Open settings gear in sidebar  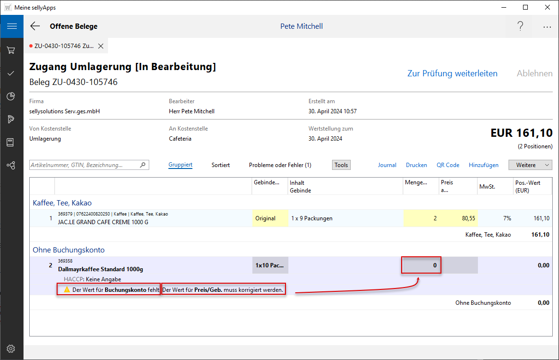click(x=11, y=348)
